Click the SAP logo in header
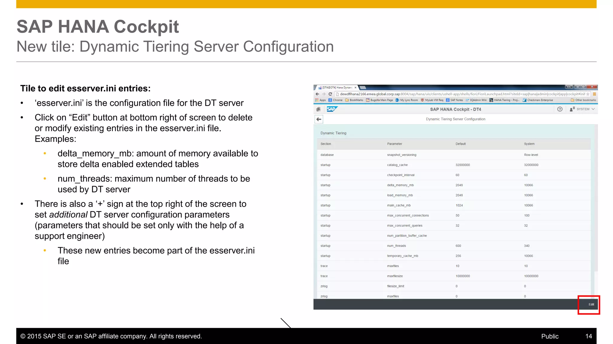 [x=332, y=109]
